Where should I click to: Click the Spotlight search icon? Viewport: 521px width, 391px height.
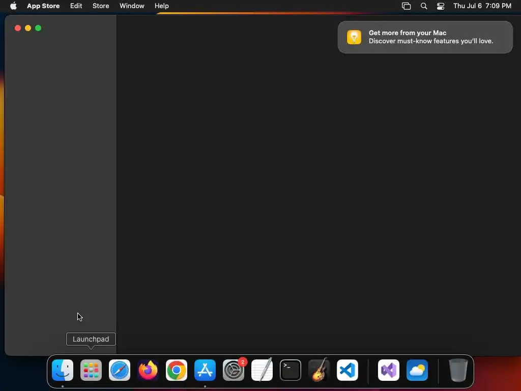pos(424,6)
